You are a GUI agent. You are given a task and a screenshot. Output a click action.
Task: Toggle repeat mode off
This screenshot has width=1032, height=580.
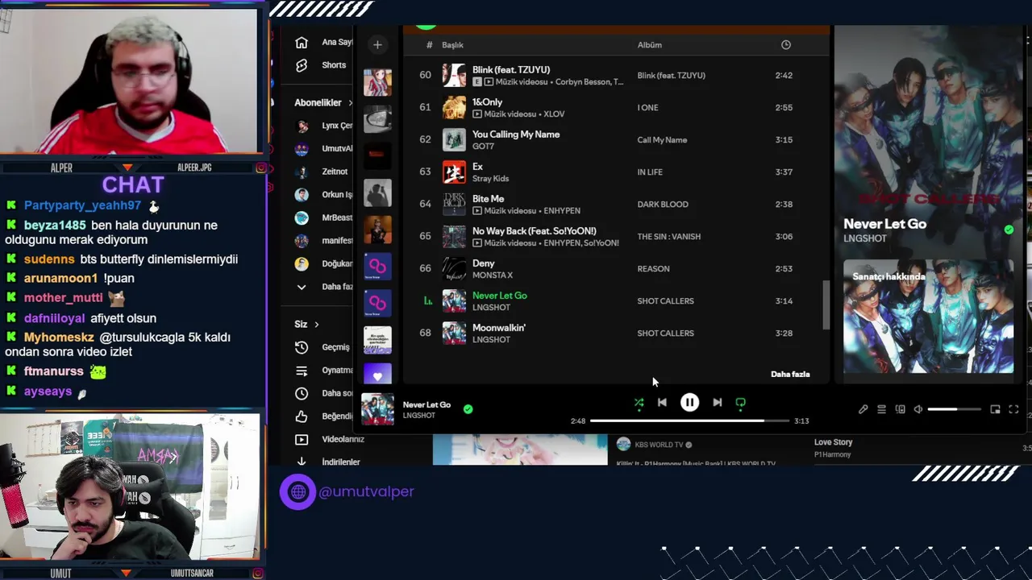(x=740, y=403)
